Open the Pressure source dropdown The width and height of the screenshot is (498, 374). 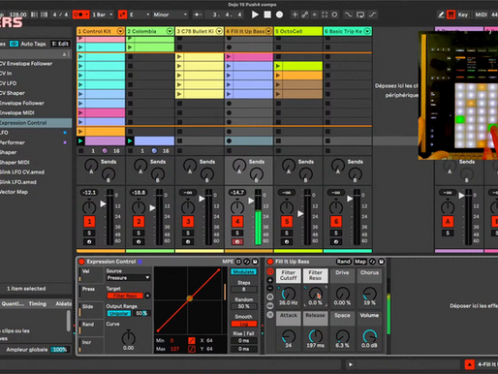pos(128,278)
